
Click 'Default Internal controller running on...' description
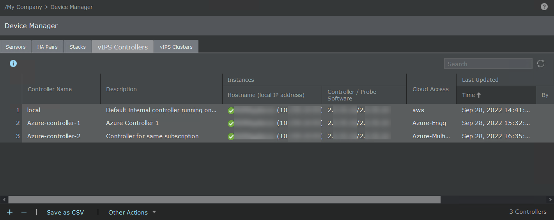coord(161,110)
